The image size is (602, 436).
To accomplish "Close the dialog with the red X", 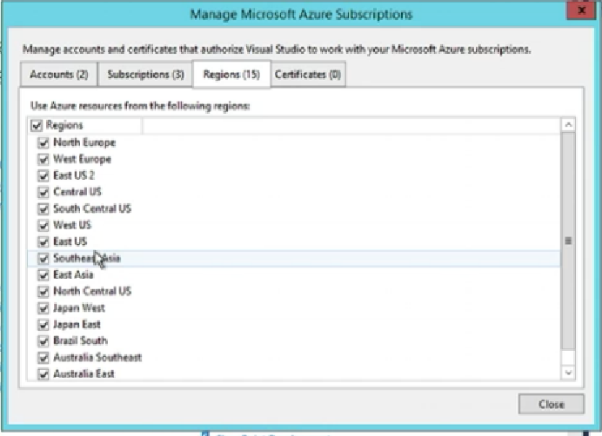I will tap(582, 10).
